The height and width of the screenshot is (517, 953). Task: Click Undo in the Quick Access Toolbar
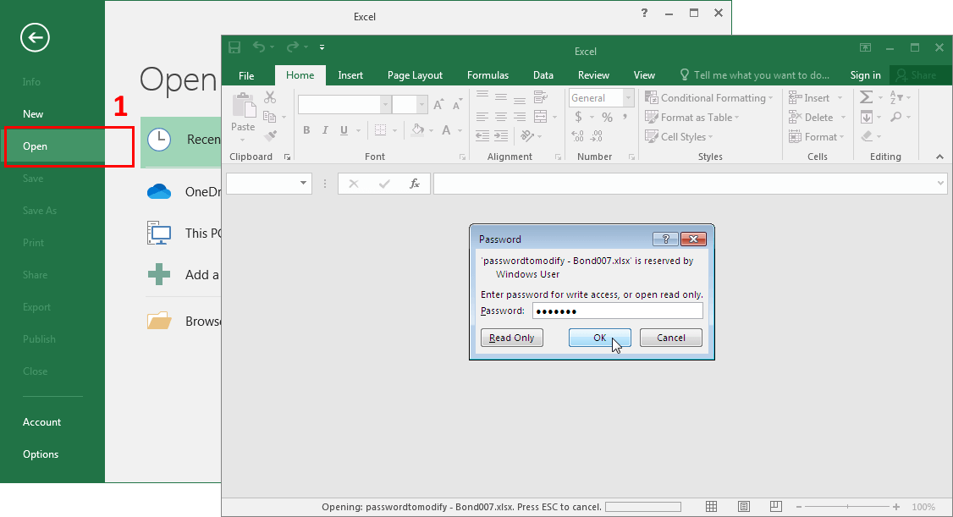coord(259,47)
